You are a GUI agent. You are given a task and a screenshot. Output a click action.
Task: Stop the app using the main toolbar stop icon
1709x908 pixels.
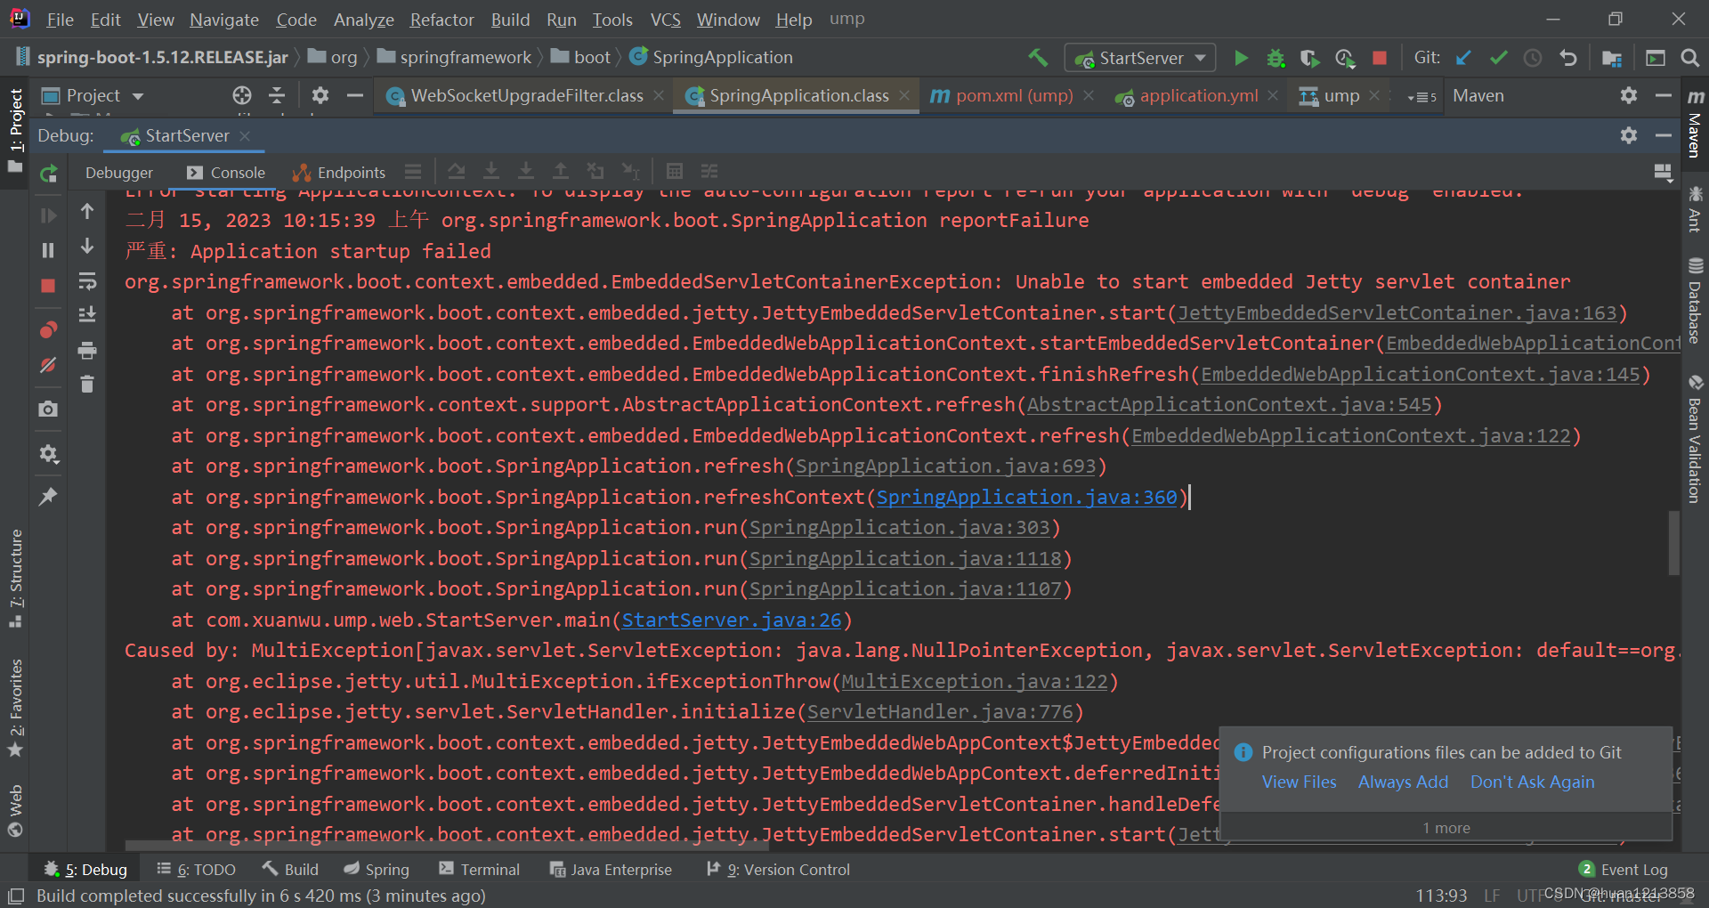click(x=1380, y=58)
